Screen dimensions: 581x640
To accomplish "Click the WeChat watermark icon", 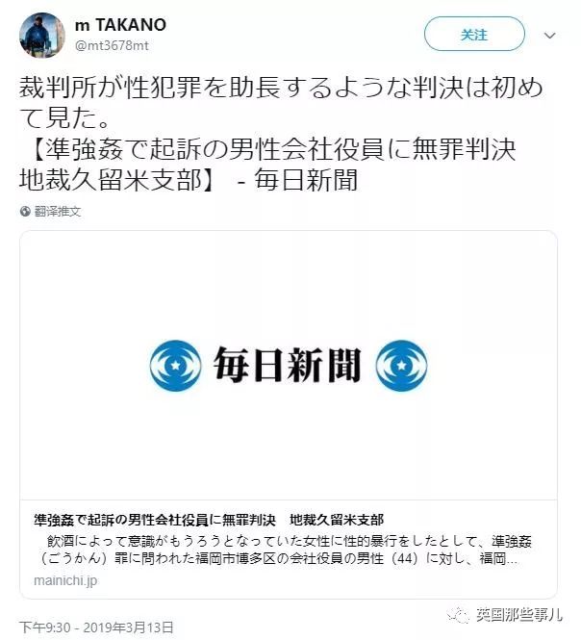I will (458, 615).
